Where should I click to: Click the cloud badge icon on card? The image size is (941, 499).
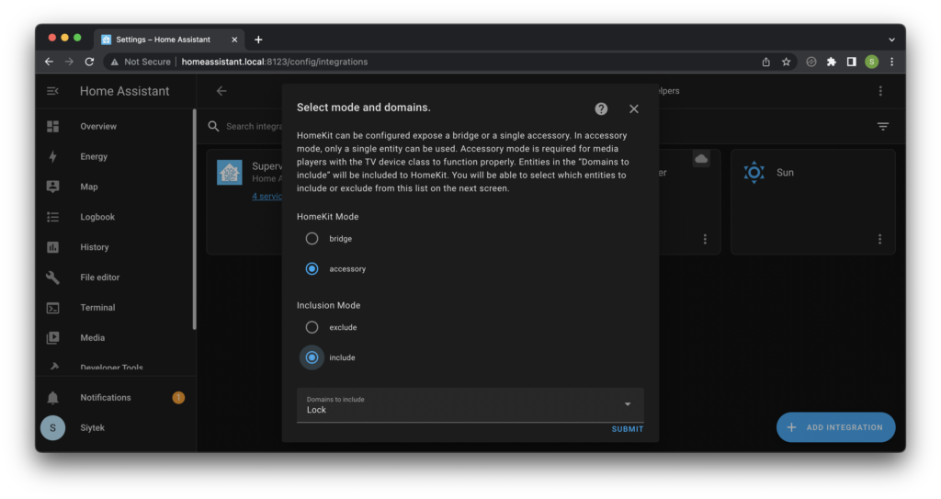point(701,159)
